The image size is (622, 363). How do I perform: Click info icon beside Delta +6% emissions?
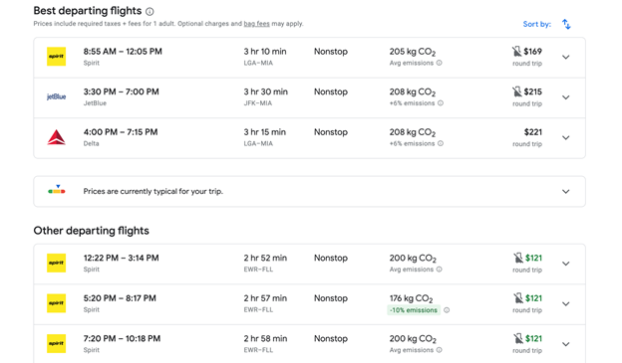click(x=441, y=143)
